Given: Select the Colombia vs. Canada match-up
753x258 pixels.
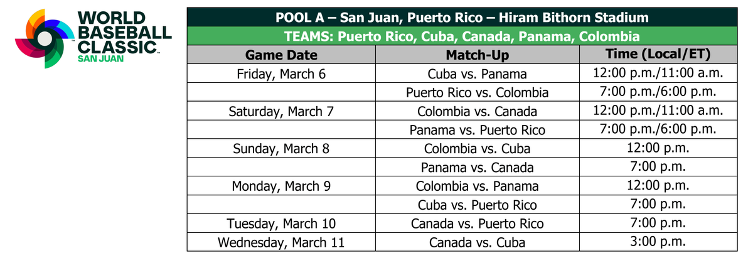Looking at the screenshot, I should tap(477, 111).
